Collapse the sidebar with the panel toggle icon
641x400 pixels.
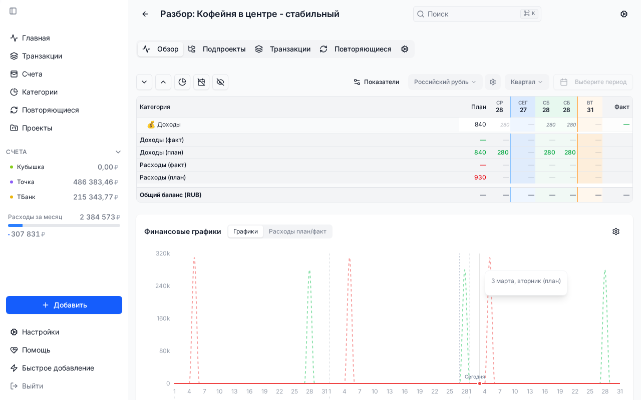(13, 11)
